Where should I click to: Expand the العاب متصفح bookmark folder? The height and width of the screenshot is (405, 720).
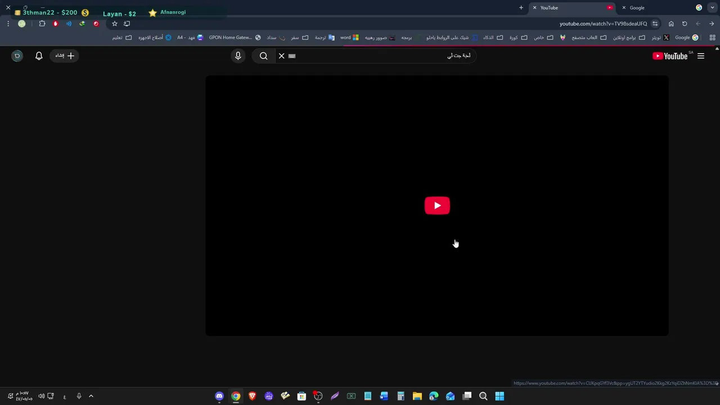[589, 38]
